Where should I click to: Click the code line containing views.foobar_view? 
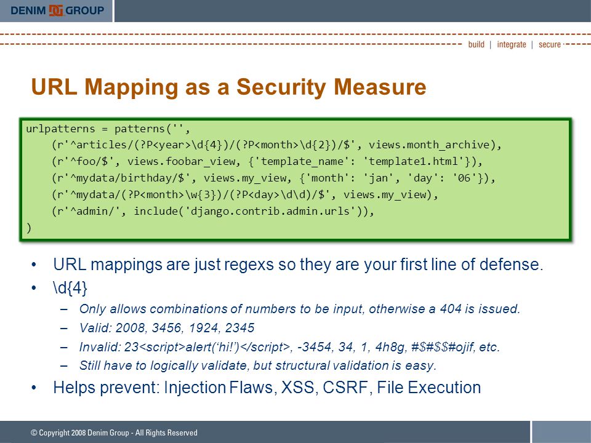tap(267, 162)
